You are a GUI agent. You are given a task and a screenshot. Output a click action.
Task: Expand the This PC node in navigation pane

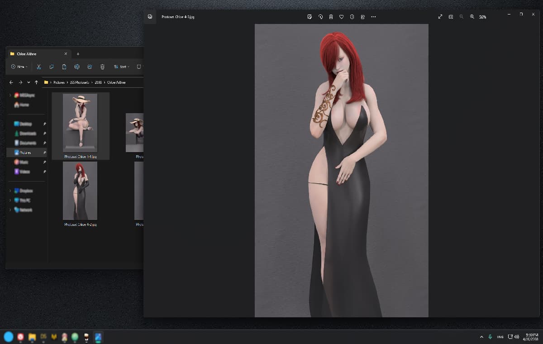(10, 200)
